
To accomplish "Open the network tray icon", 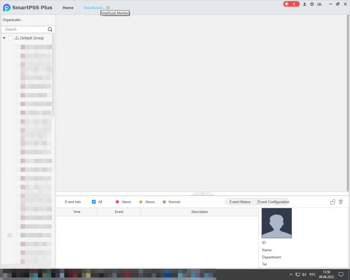I will point(297,275).
